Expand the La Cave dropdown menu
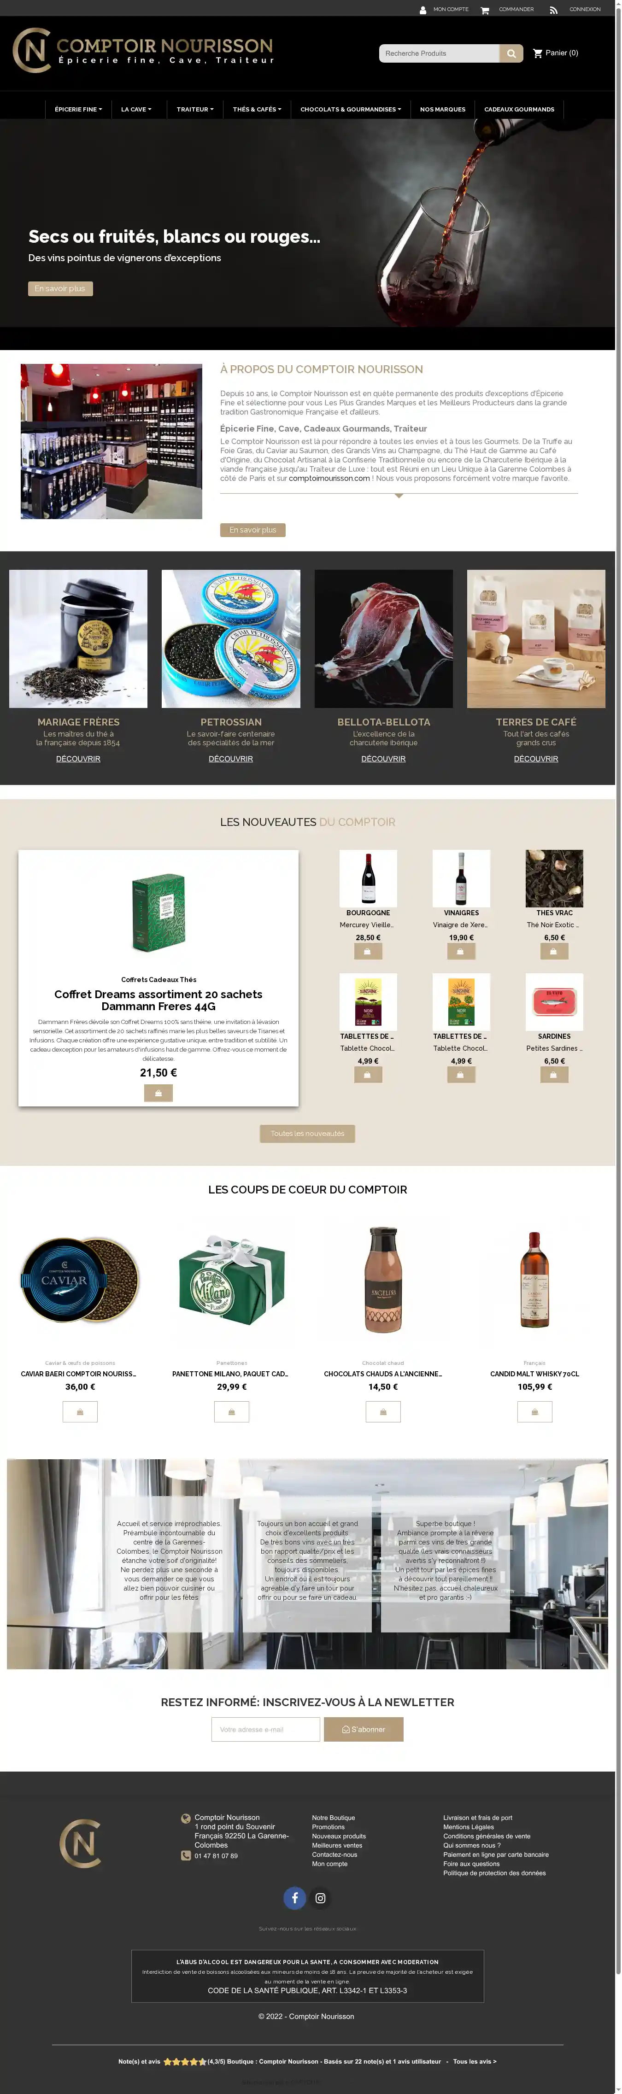The width and height of the screenshot is (622, 2094). click(136, 109)
